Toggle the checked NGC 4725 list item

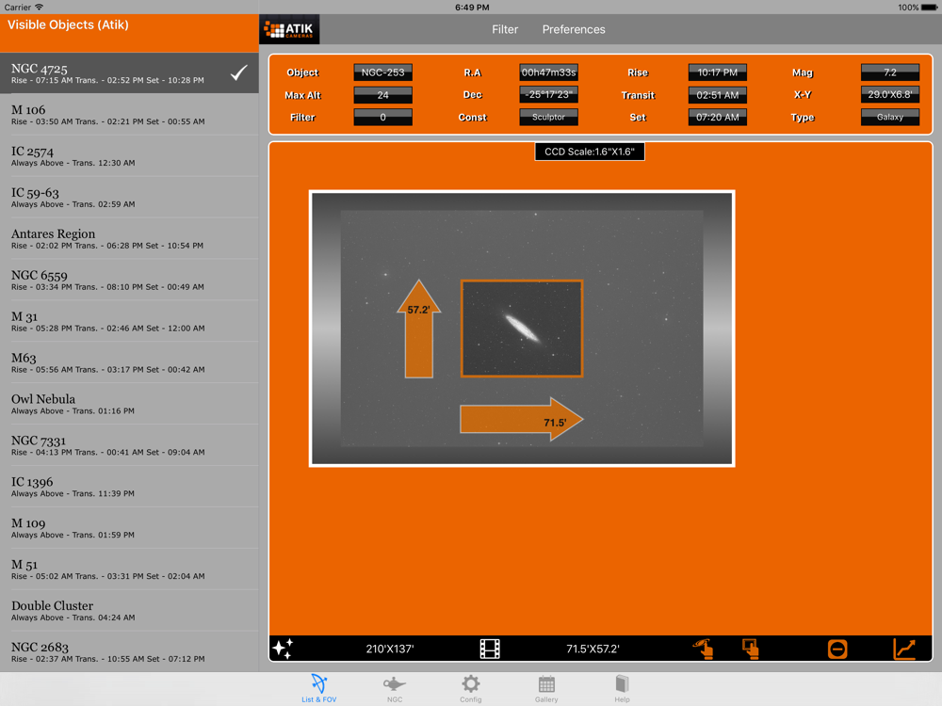pos(129,73)
